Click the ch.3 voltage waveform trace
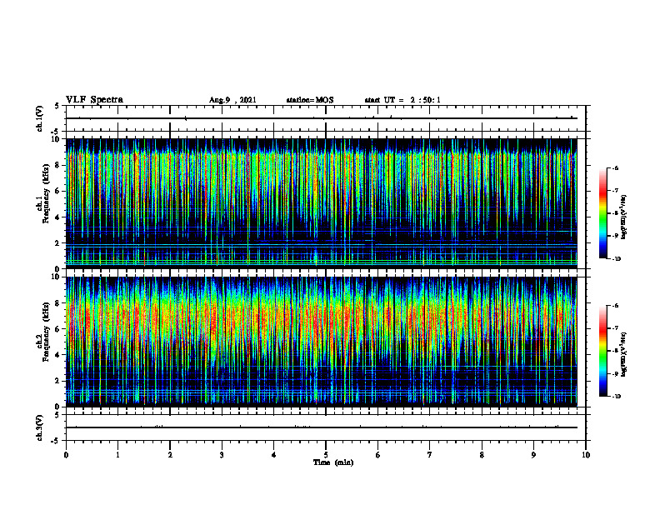The width and height of the screenshot is (660, 510). click(x=322, y=427)
